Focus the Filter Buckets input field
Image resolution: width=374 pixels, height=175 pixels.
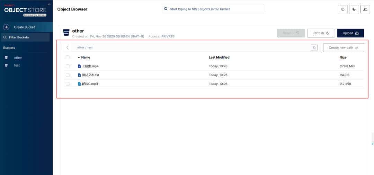click(x=25, y=37)
